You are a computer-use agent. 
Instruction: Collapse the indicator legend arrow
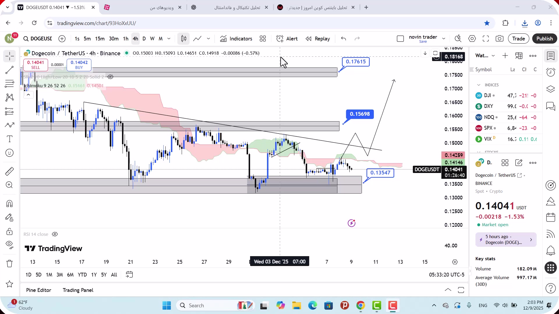pyautogui.click(x=28, y=95)
